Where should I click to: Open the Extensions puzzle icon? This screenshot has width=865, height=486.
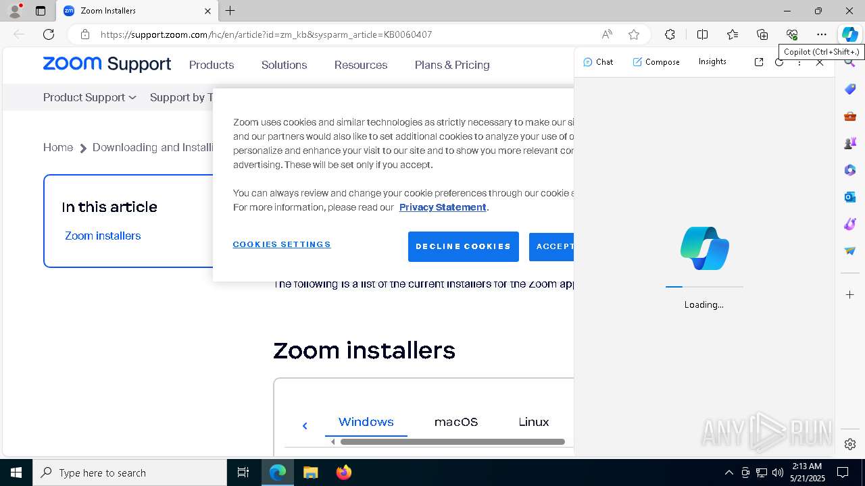pyautogui.click(x=670, y=34)
